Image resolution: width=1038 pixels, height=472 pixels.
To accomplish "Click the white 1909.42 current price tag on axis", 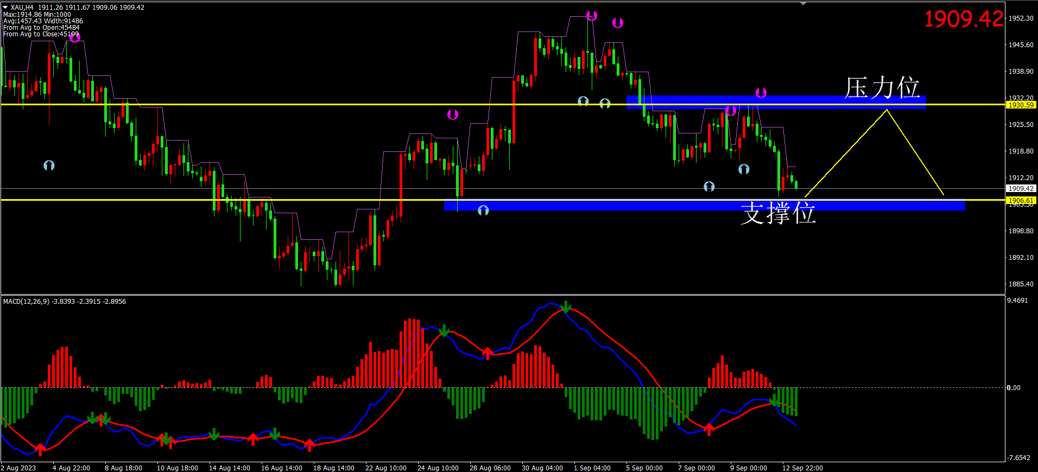I will tap(1021, 188).
